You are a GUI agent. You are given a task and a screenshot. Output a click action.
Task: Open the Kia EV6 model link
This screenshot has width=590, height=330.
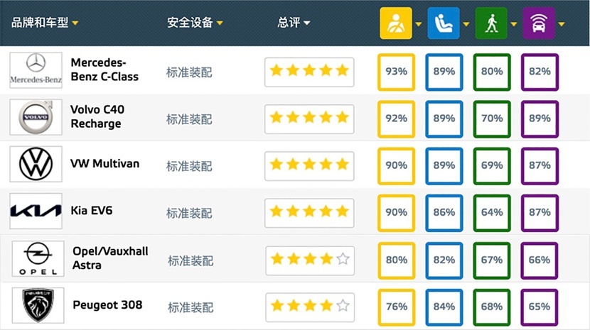92,211
